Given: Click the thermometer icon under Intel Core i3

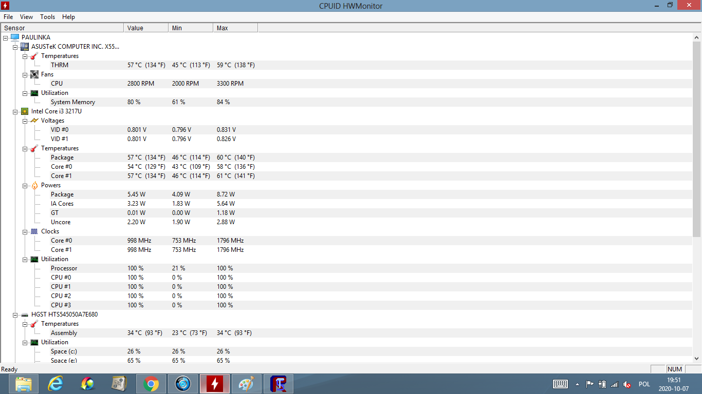Looking at the screenshot, I should click(x=34, y=148).
